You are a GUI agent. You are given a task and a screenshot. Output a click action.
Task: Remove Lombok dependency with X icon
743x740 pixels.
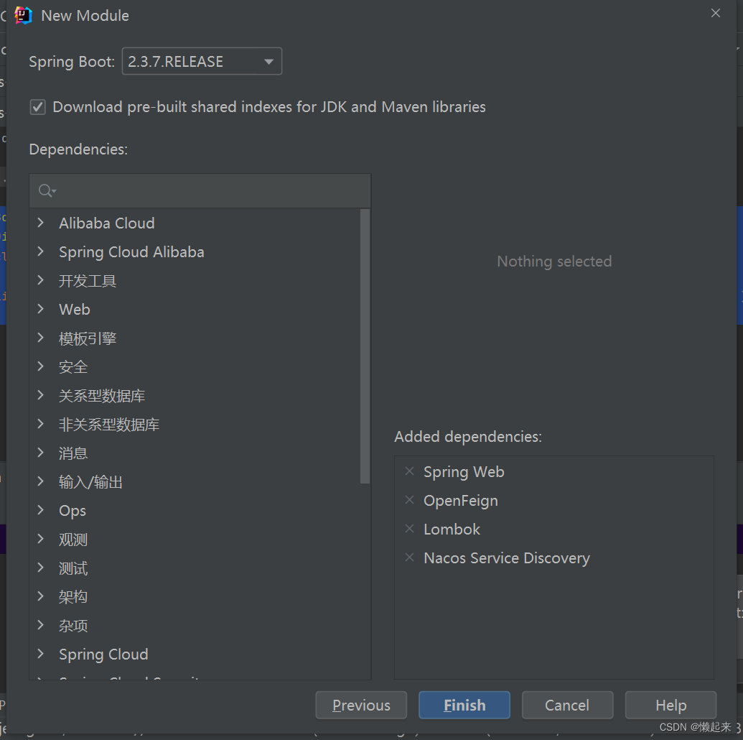pos(409,529)
